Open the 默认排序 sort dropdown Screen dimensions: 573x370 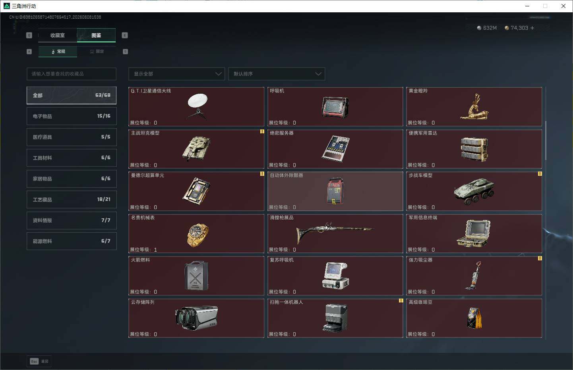click(277, 74)
